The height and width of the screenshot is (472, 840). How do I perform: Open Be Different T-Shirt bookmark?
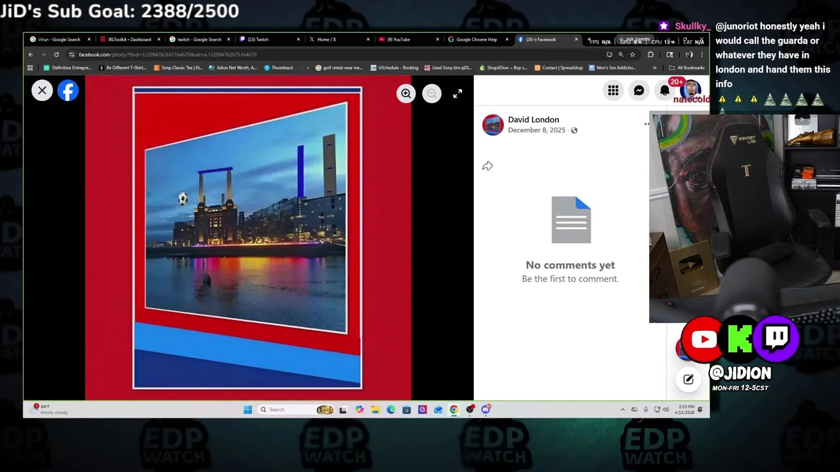pyautogui.click(x=123, y=68)
